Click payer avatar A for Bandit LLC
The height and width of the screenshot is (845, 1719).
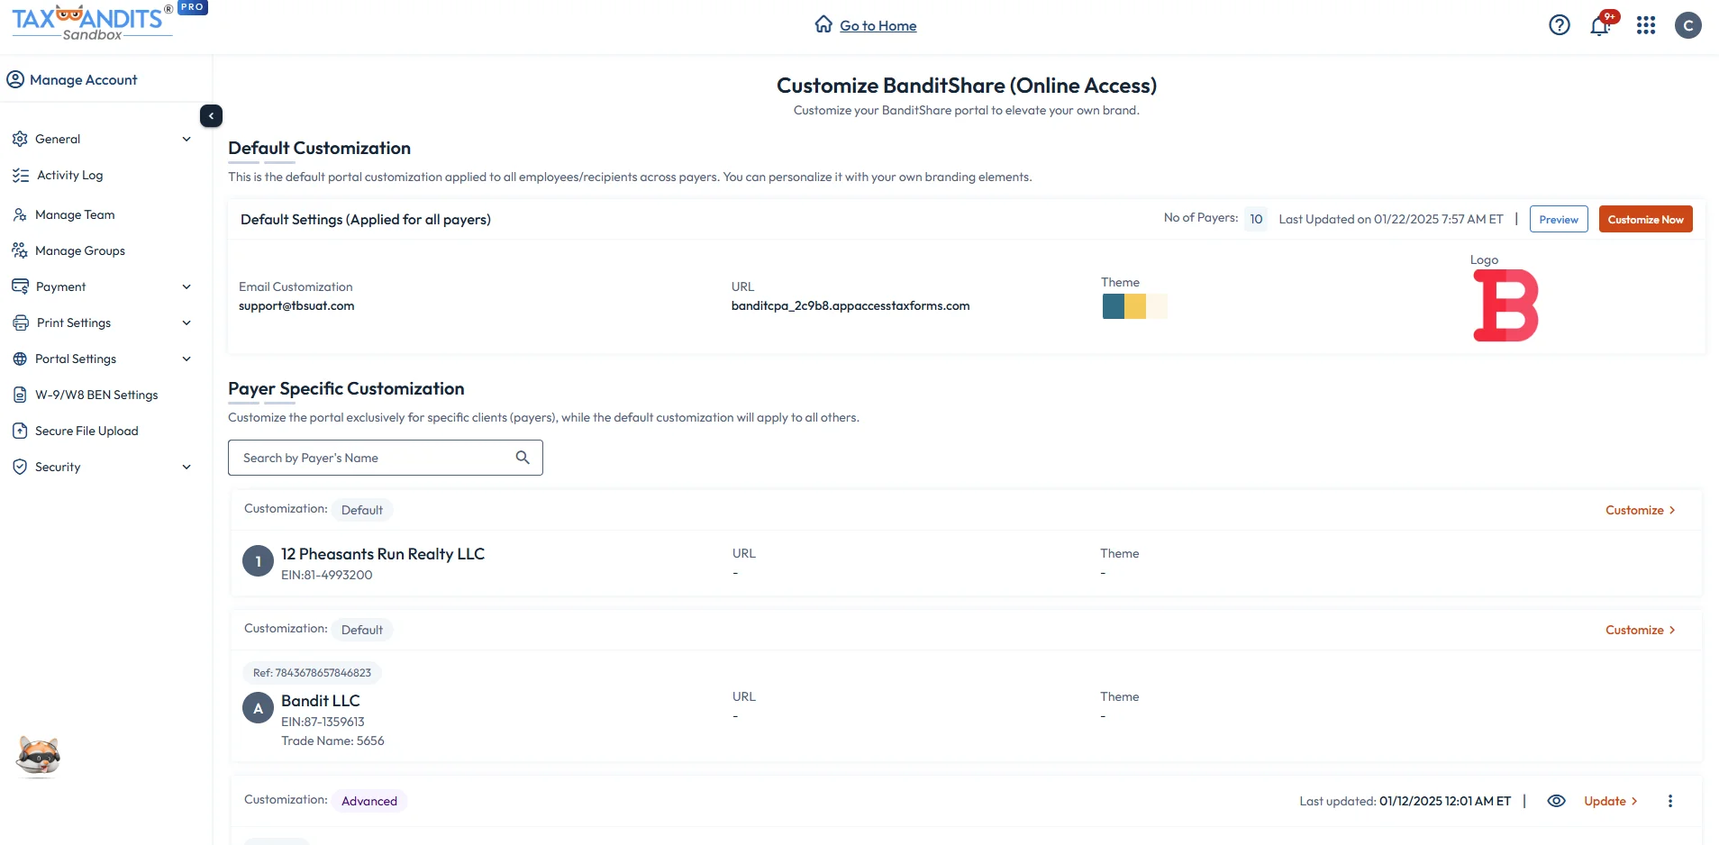pyautogui.click(x=258, y=708)
